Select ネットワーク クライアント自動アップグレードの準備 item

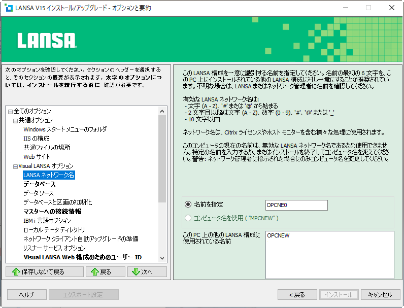pyautogui.click(x=81, y=239)
